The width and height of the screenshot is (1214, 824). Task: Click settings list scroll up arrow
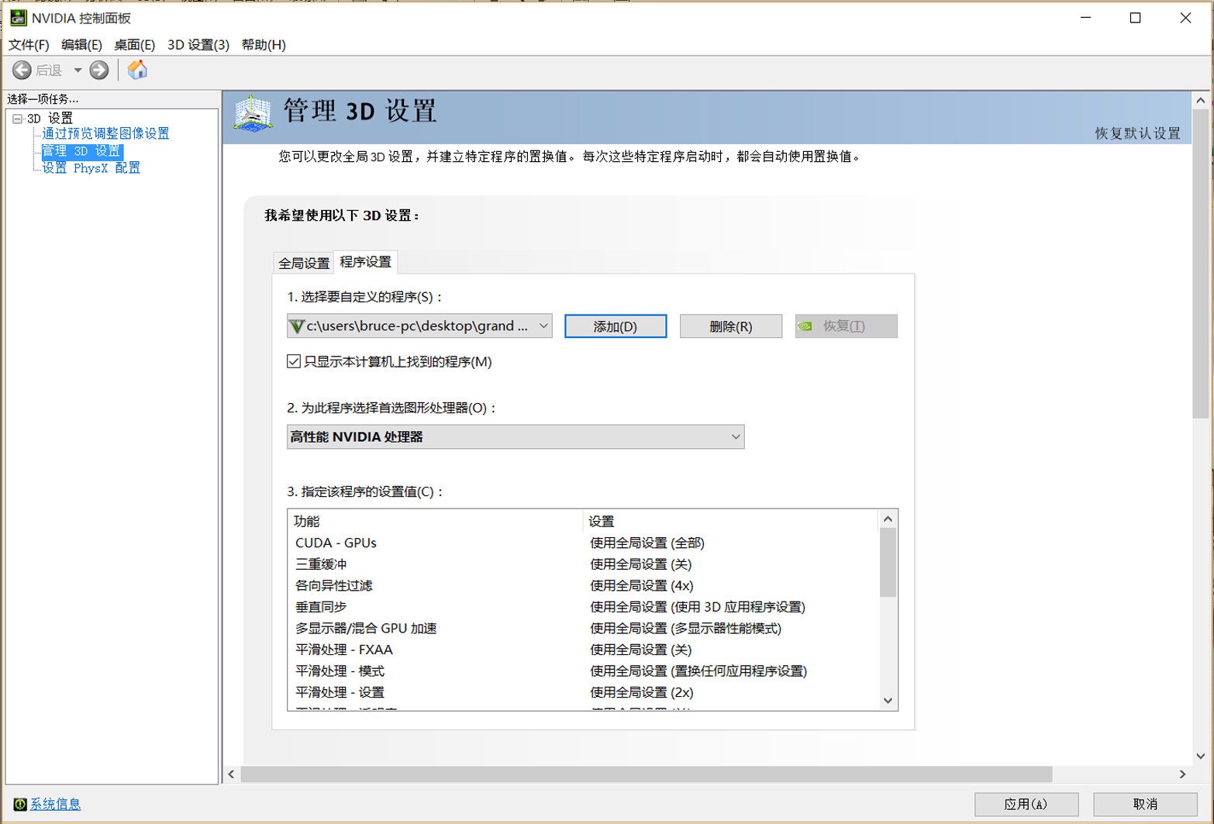point(888,519)
